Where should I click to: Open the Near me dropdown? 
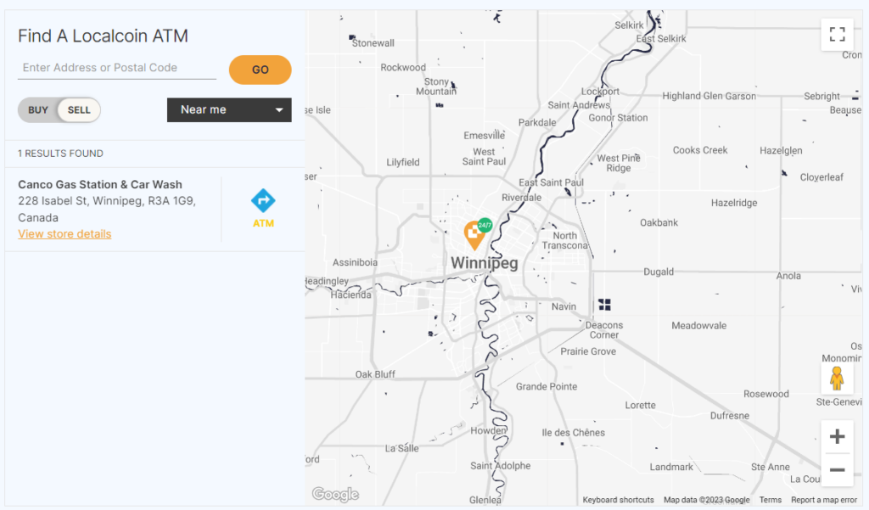[x=229, y=109]
